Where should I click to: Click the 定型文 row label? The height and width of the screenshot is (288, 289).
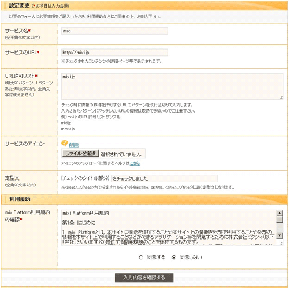point(12,178)
